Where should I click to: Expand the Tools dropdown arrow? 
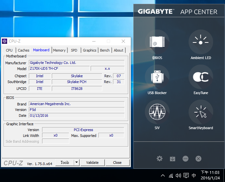pyautogui.click(x=76, y=163)
